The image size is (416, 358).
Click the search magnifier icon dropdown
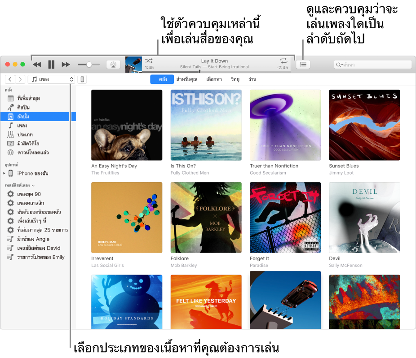[339, 65]
